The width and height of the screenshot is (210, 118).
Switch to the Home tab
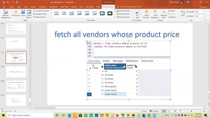(x=12, y=7)
